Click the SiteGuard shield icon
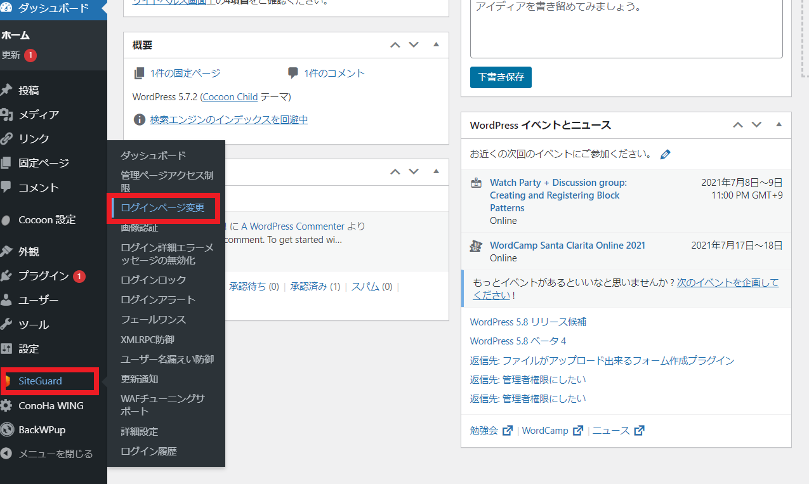The image size is (809, 484). 8,381
